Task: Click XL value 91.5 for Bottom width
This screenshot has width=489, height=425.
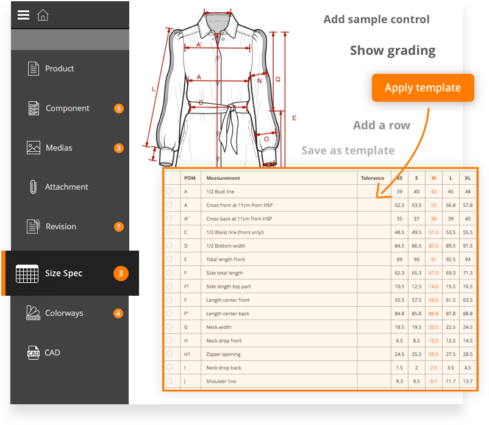Action: (468, 246)
